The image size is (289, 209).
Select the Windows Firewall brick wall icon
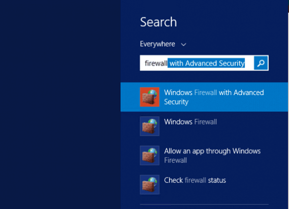click(x=149, y=126)
